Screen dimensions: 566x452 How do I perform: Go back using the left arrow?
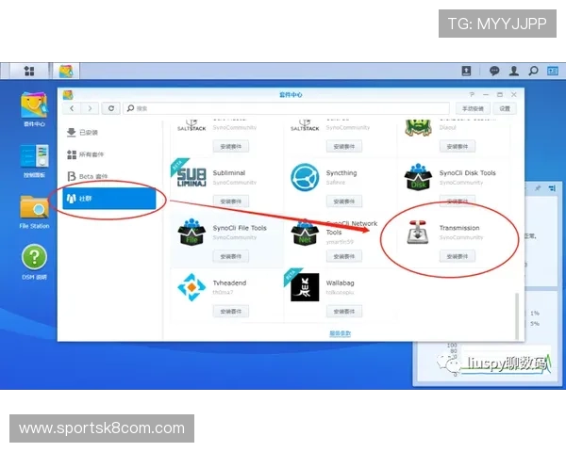[72, 108]
